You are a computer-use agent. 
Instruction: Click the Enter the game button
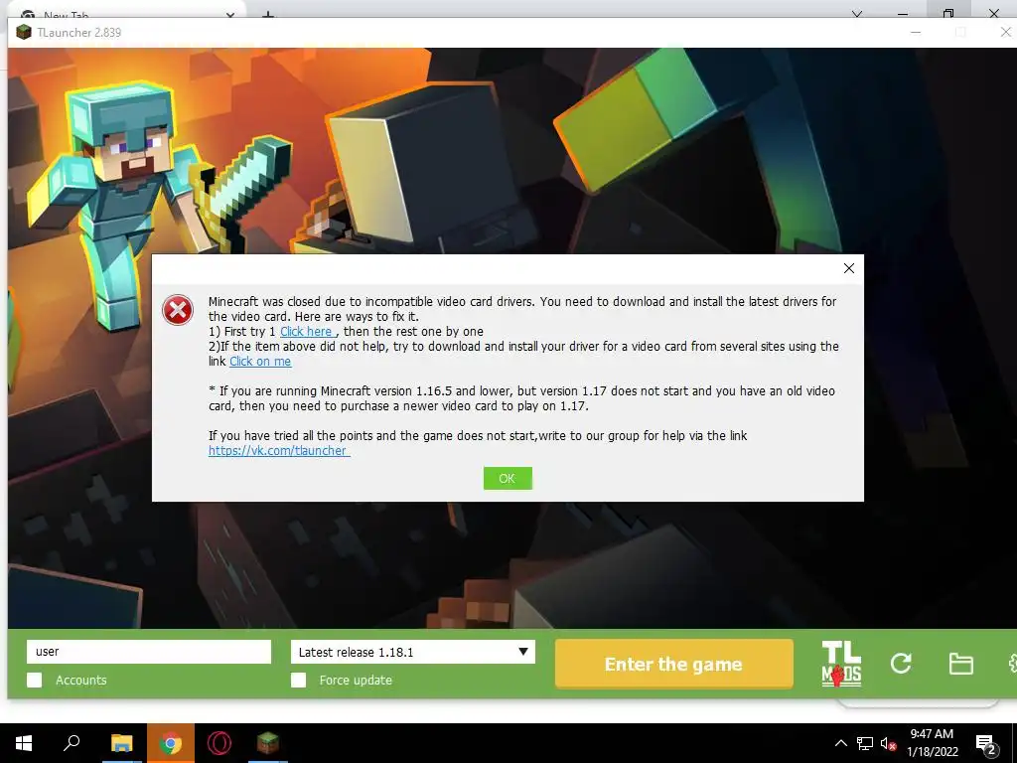coord(674,664)
